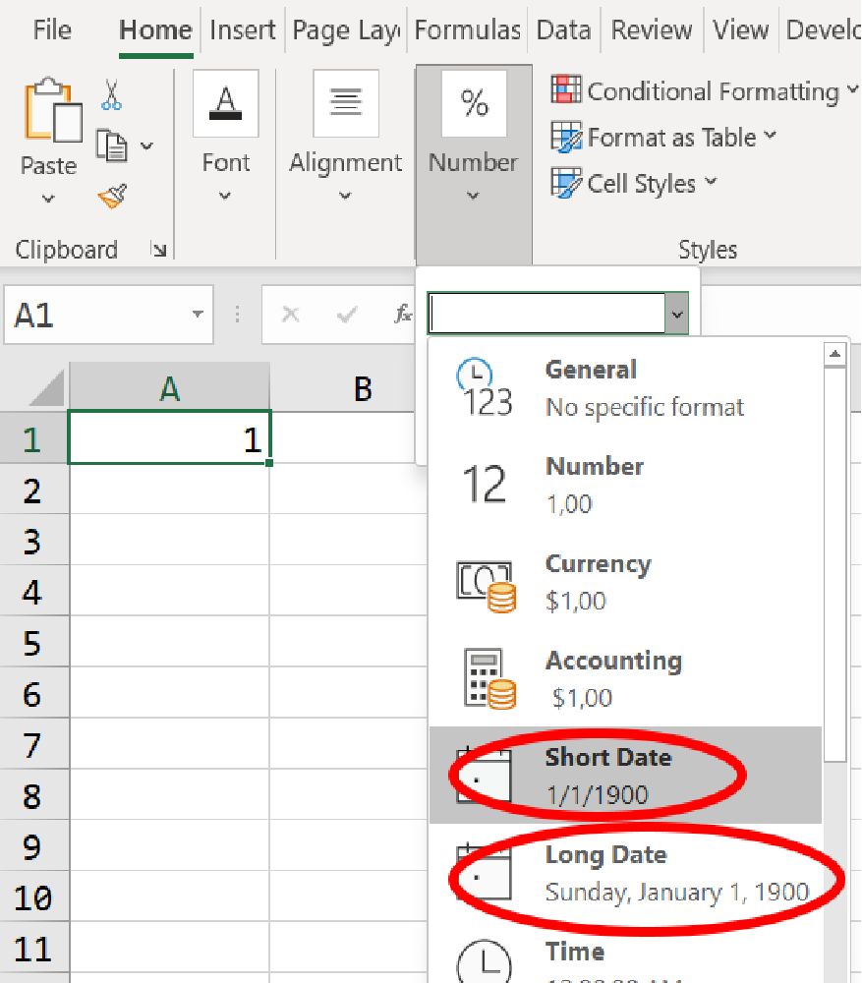Click the Conditional Formatting button label
The width and height of the screenshot is (862, 983).
click(714, 90)
